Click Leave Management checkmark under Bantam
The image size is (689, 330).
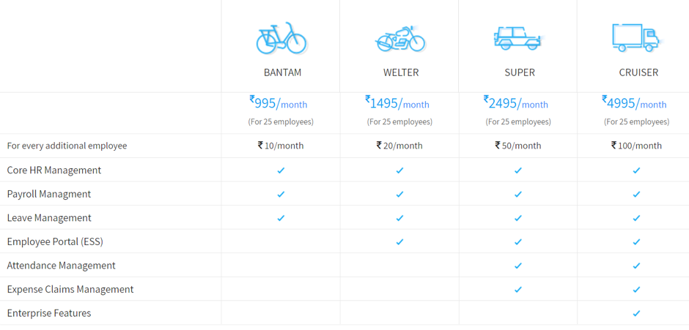tap(281, 217)
